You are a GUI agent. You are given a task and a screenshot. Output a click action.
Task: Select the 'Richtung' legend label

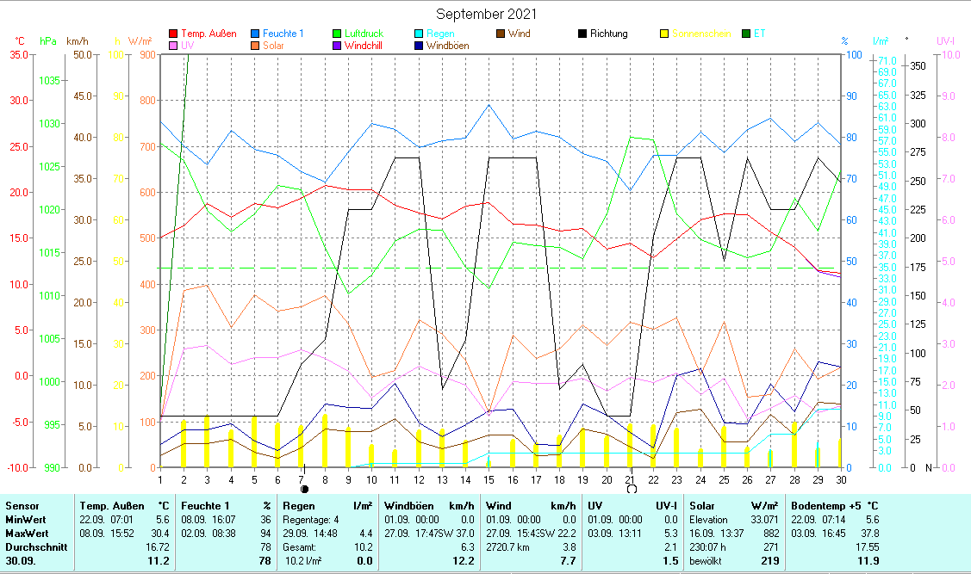coord(609,34)
